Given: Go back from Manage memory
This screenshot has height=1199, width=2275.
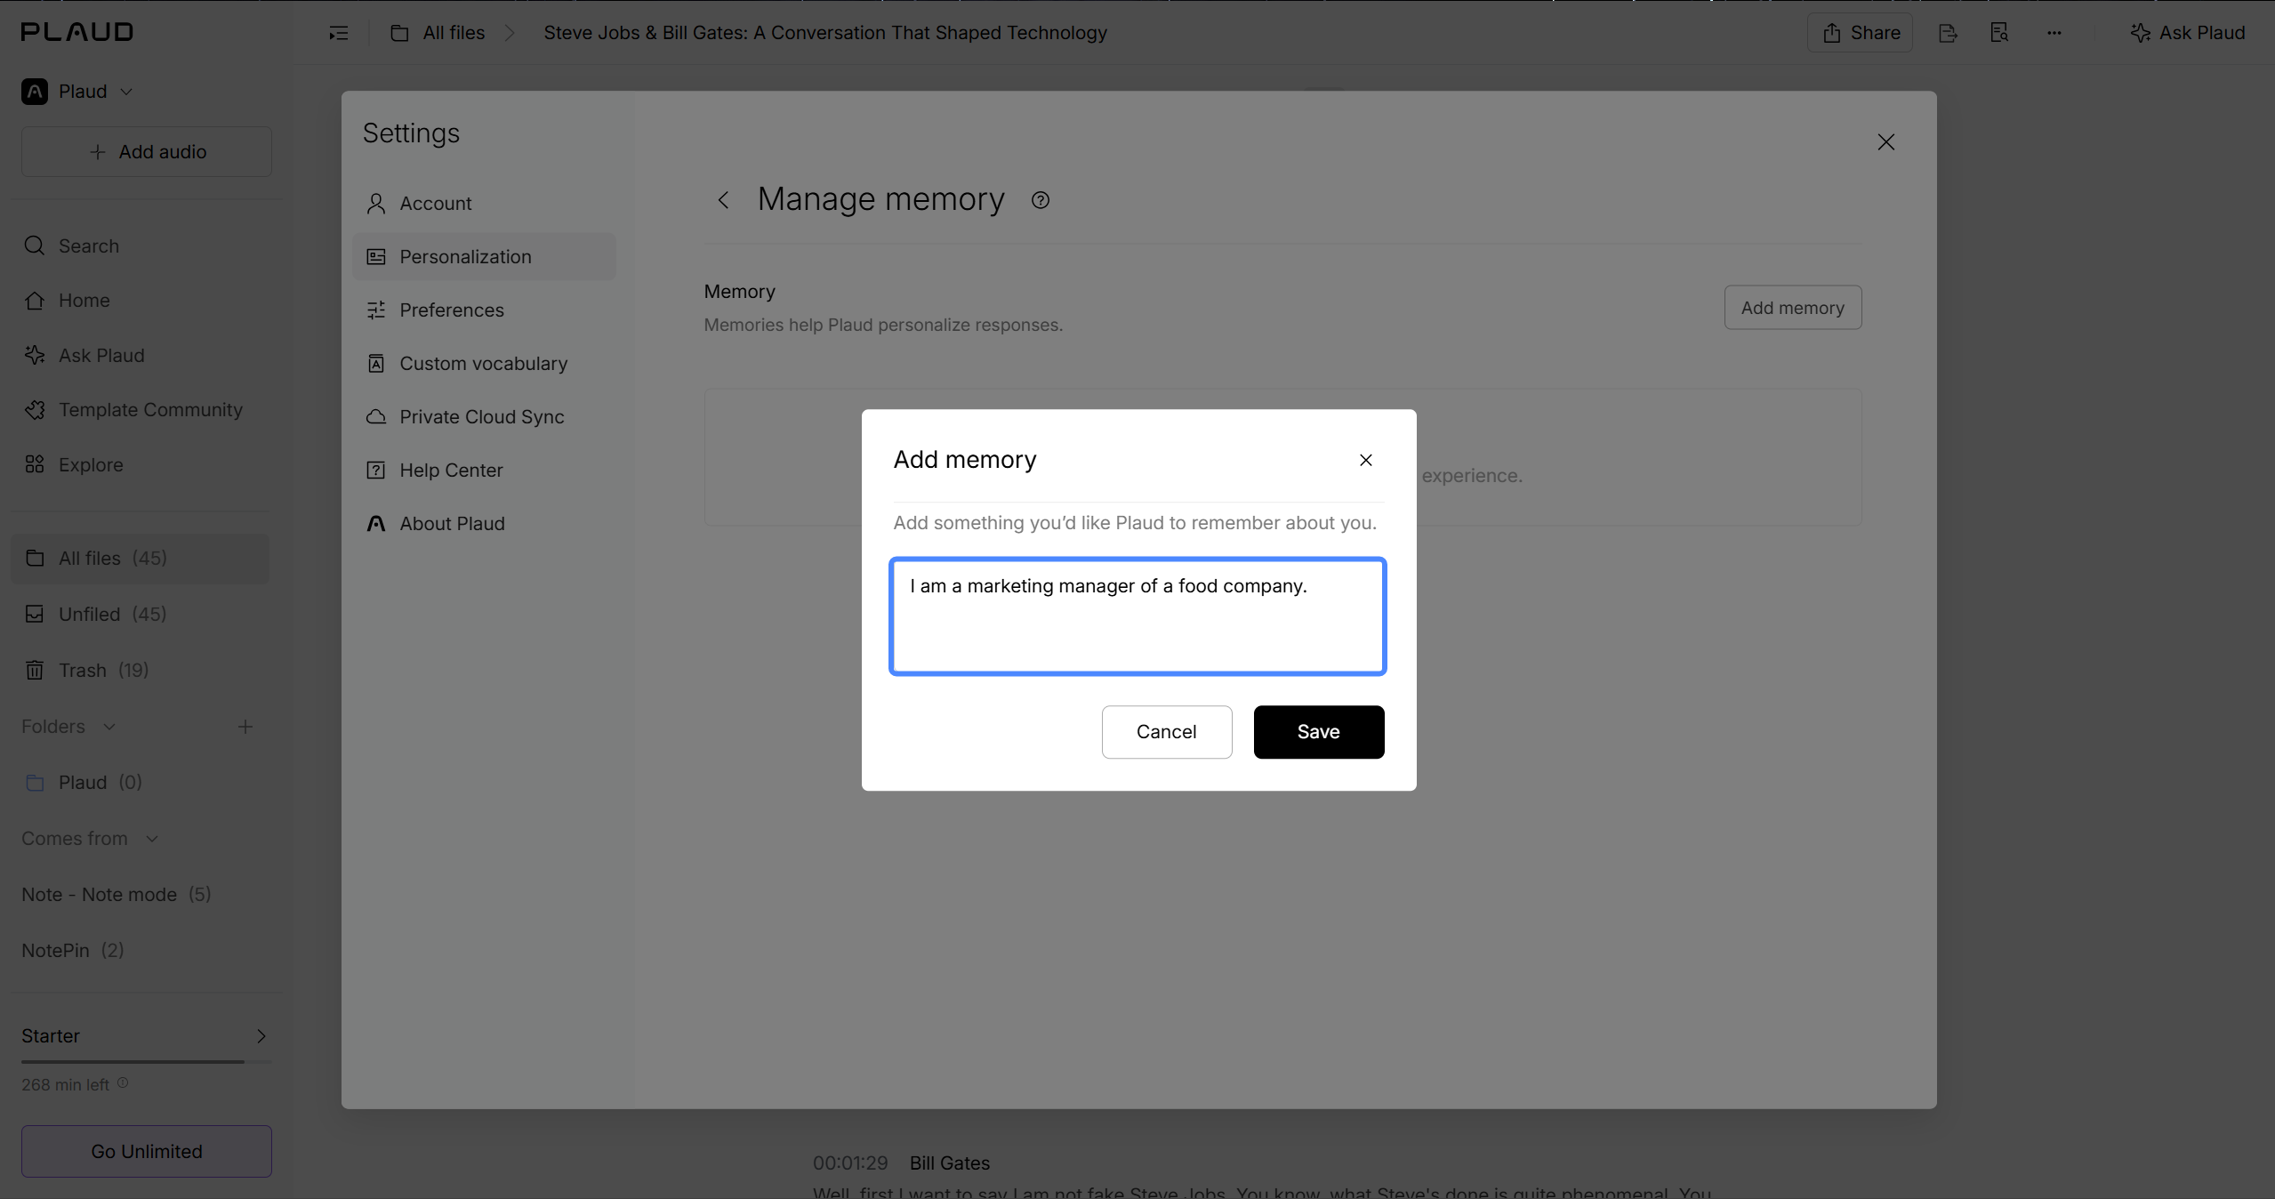Looking at the screenshot, I should click(x=723, y=200).
